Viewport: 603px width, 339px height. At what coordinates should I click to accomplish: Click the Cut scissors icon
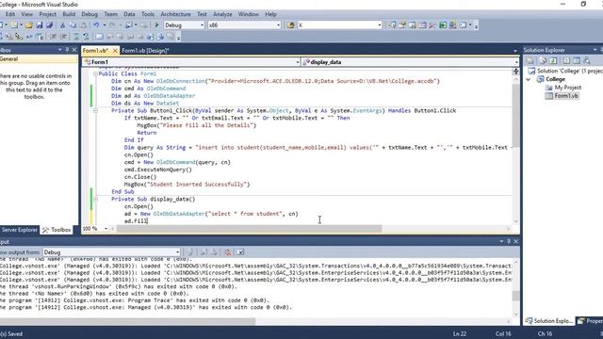62,25
